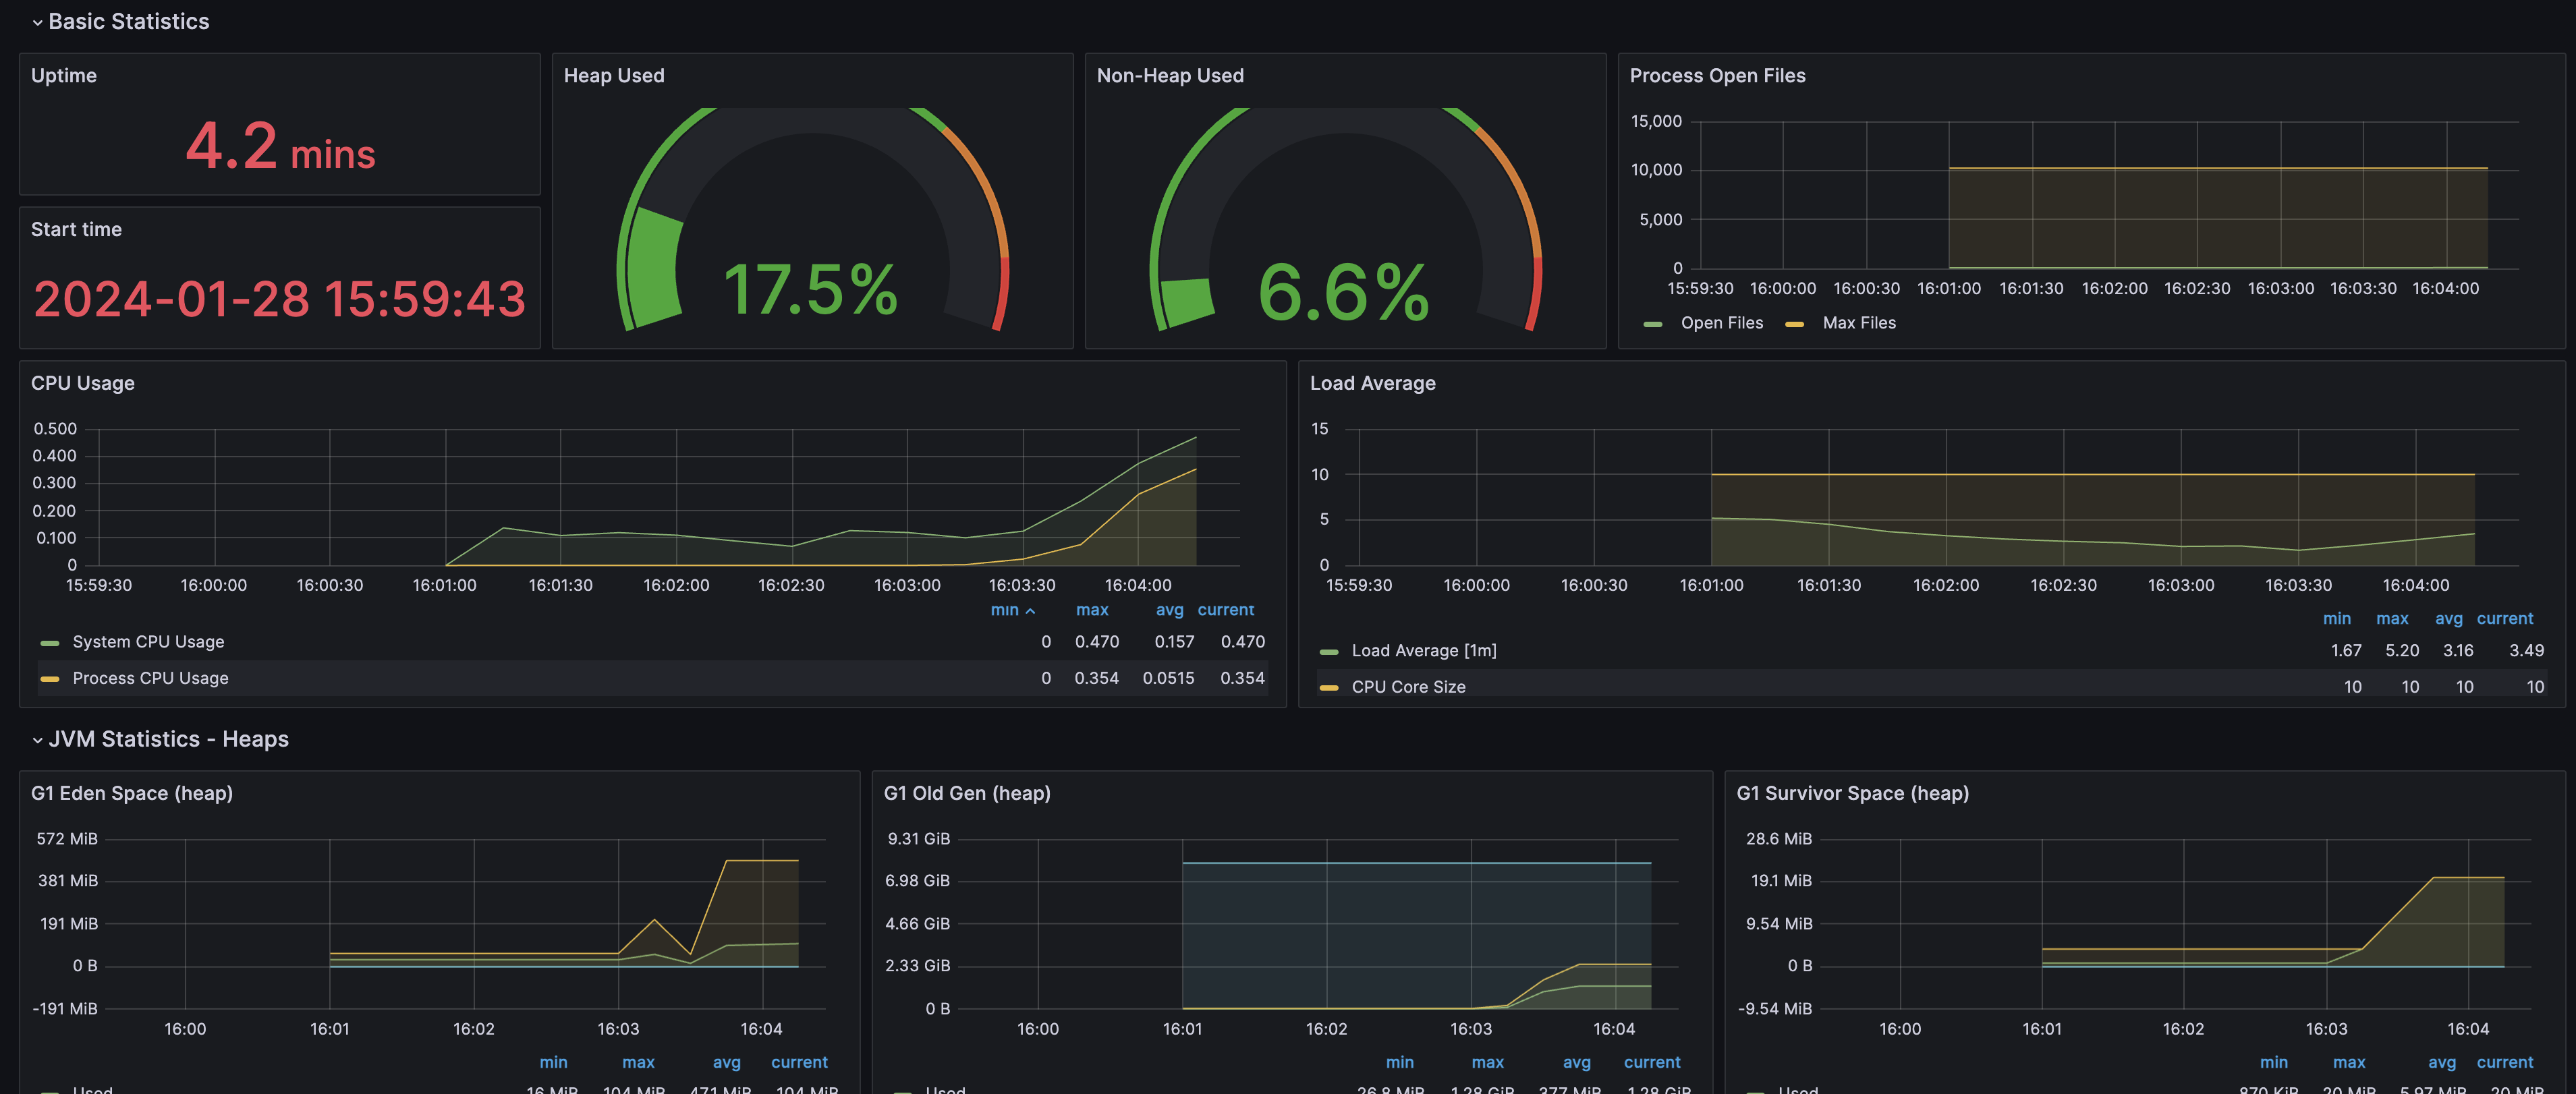Toggle the Process CPU Usage legend series
Viewport: 2576px width, 1094px height.
[x=150, y=678]
